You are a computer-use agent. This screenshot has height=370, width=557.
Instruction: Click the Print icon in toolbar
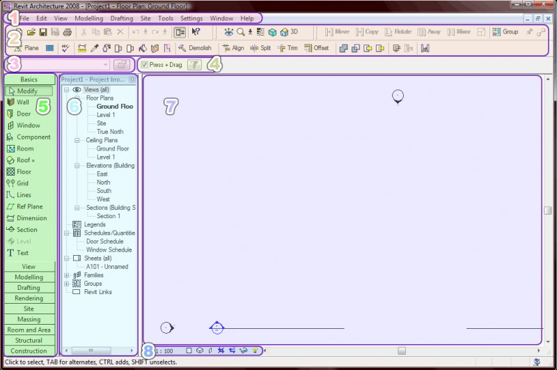coord(67,32)
